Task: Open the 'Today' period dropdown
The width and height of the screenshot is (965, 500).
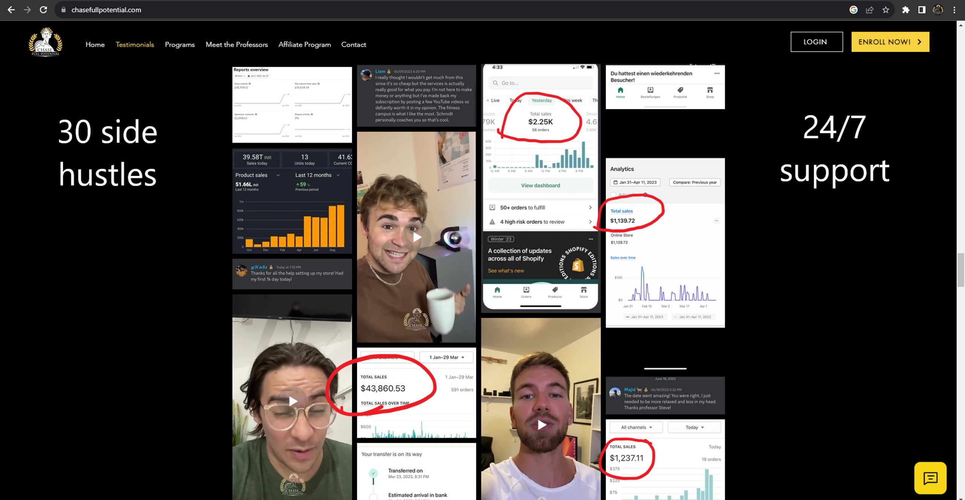Action: (694, 427)
